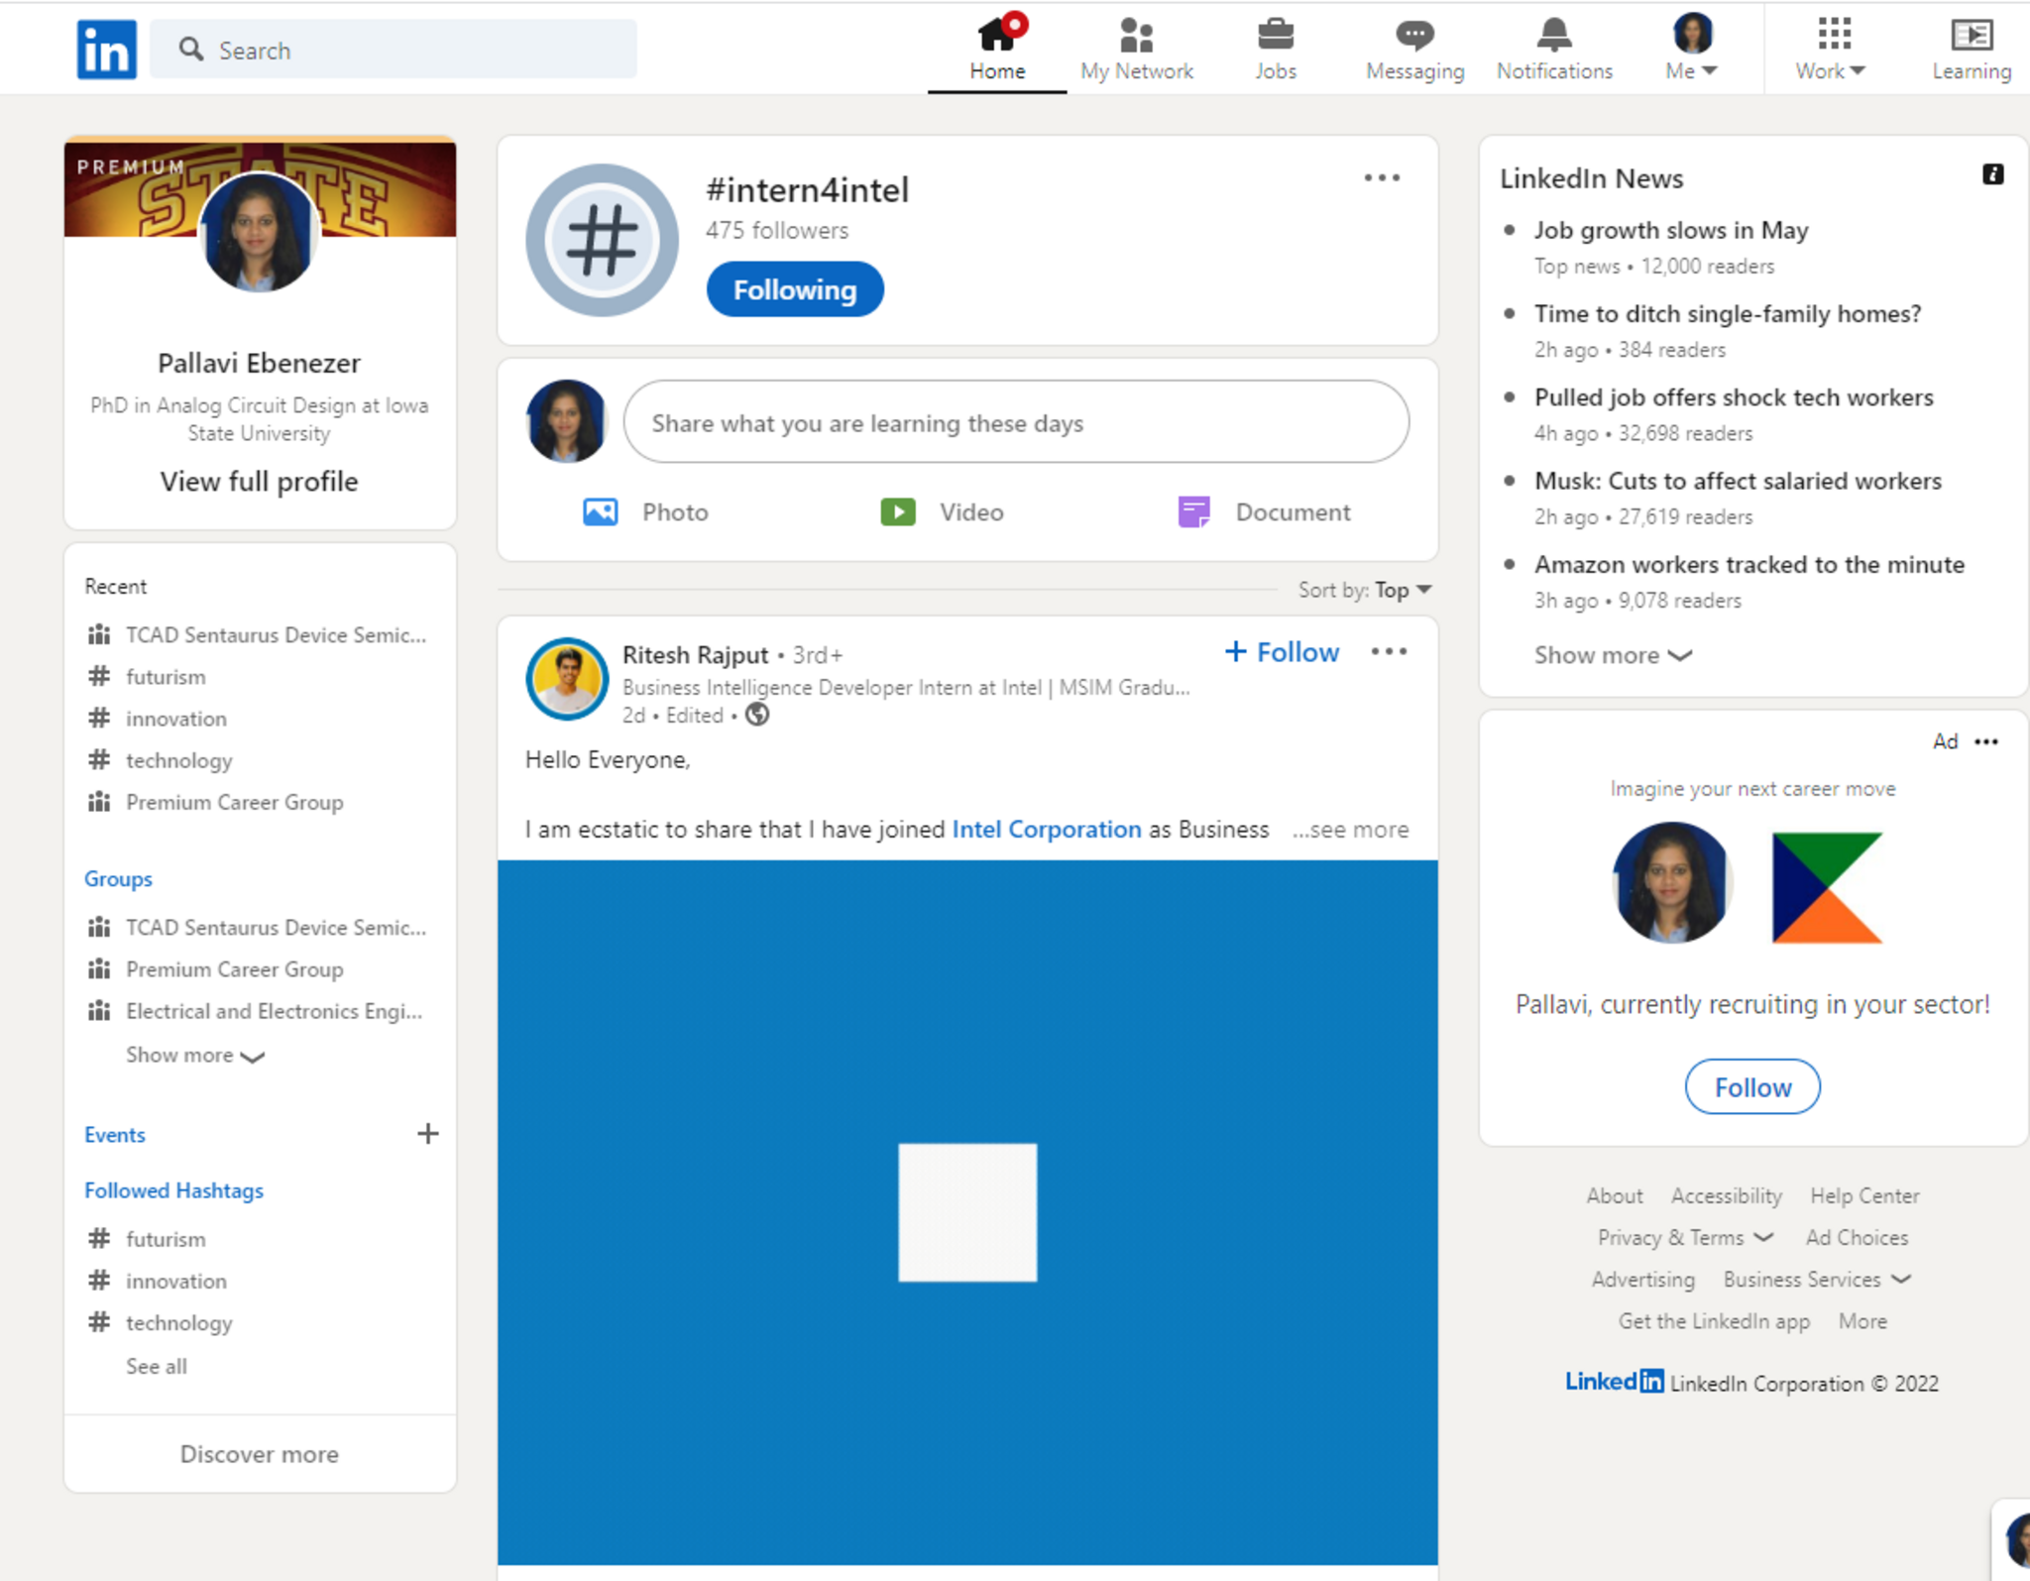Expand Show more in LinkedIn News
The height and width of the screenshot is (1581, 2030).
tap(1612, 655)
